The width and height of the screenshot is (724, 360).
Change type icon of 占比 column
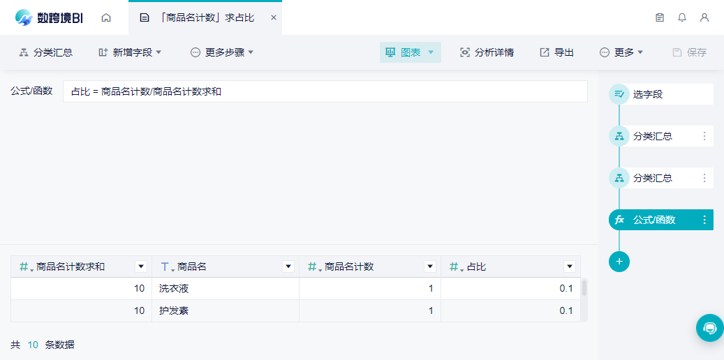point(456,267)
